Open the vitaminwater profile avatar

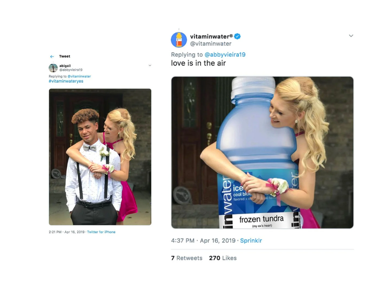click(179, 39)
